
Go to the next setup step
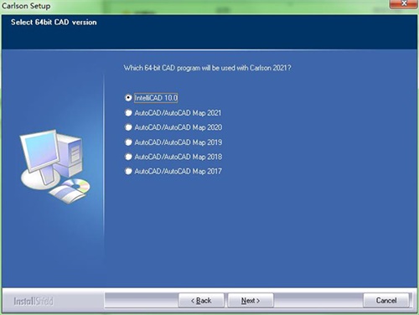click(251, 301)
